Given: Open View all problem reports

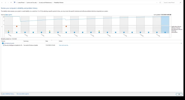Looking at the screenshot, I should pyautogui.click(x=22, y=94).
